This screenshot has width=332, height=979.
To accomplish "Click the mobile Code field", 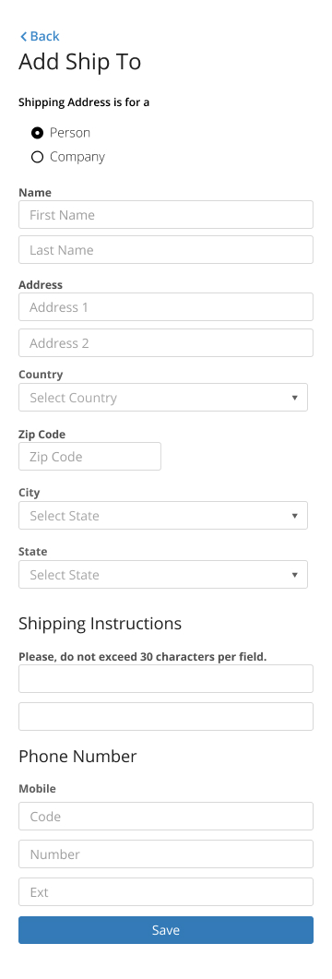I will click(166, 816).
